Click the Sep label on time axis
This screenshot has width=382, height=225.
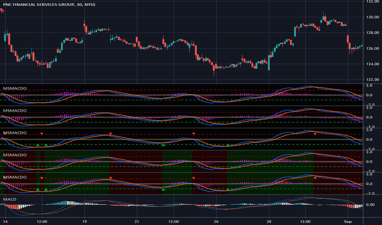348,222
